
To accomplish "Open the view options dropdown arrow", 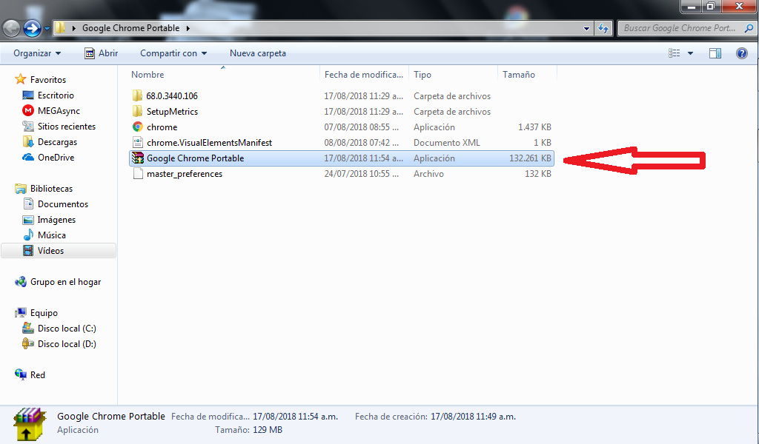I will point(690,53).
